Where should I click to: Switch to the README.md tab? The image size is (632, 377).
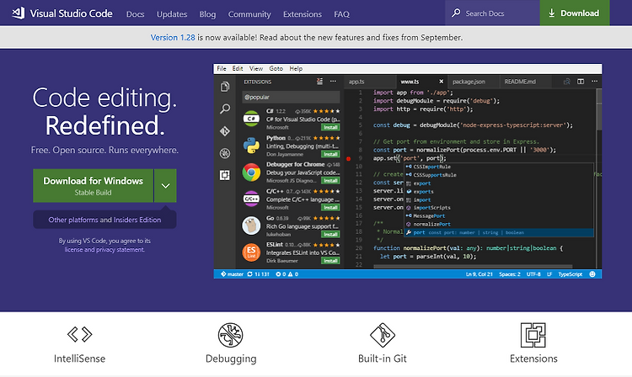(x=525, y=82)
